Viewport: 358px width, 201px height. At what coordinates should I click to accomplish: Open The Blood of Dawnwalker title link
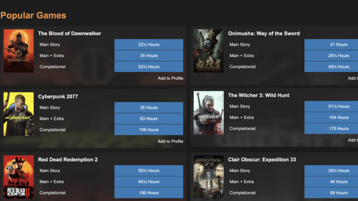[x=69, y=33]
